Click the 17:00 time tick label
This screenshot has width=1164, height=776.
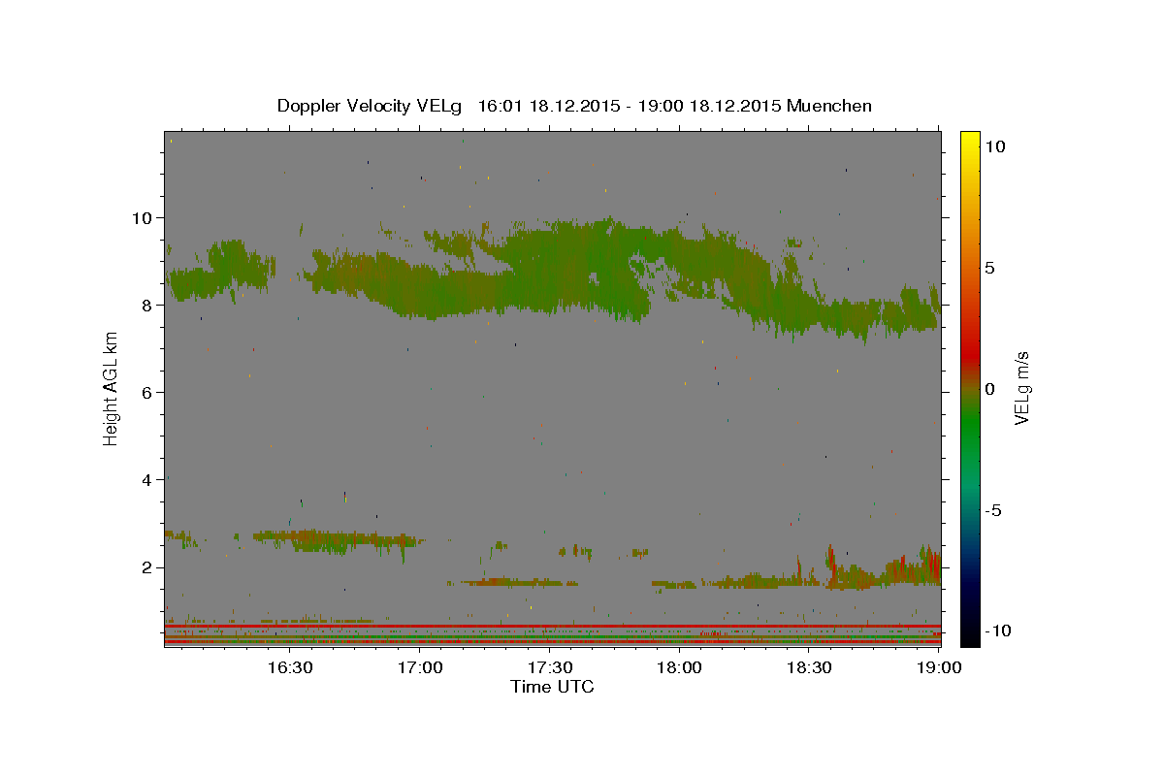click(x=420, y=667)
